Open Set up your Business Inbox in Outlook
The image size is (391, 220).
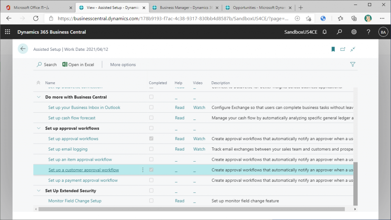(84, 107)
